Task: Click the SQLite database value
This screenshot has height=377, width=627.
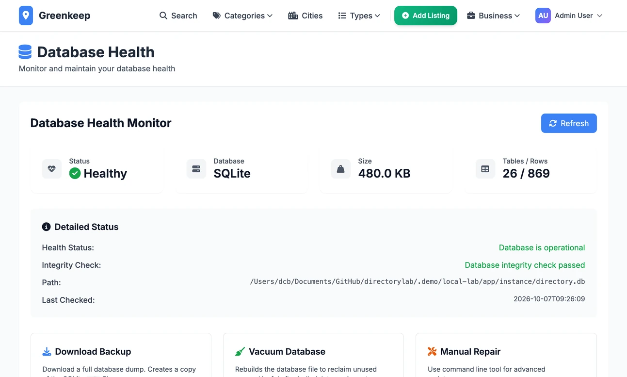Action: pyautogui.click(x=232, y=173)
